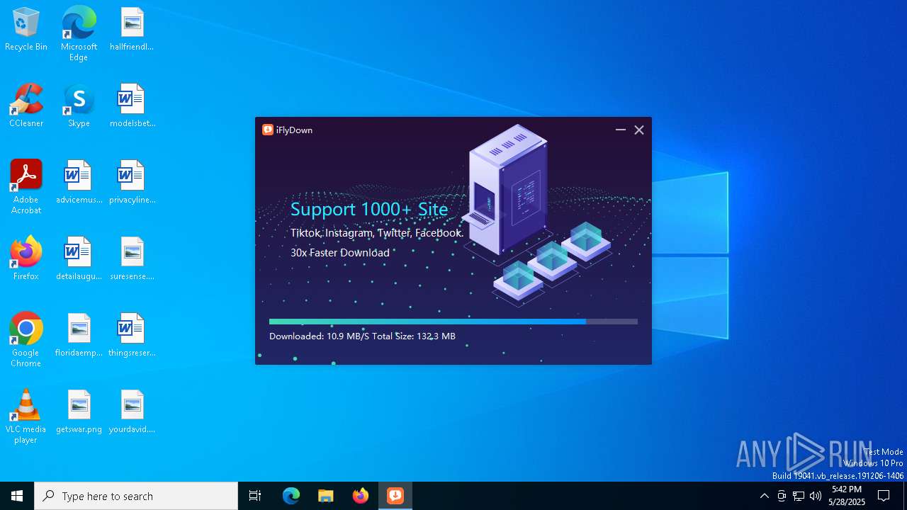The image size is (907, 510).
Task: Open the Windows Start menu
Action: coord(17,496)
